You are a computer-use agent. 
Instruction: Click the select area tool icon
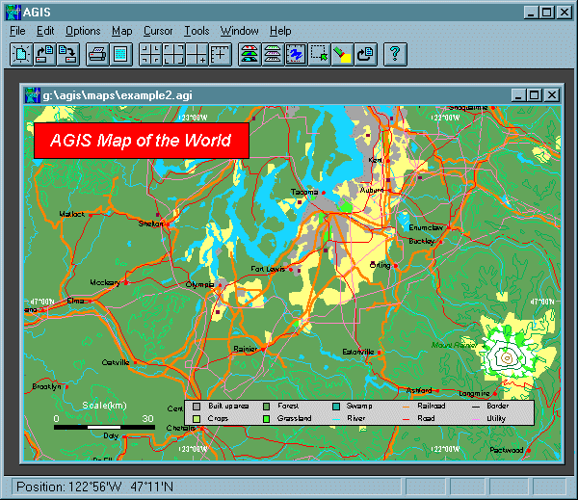click(319, 54)
